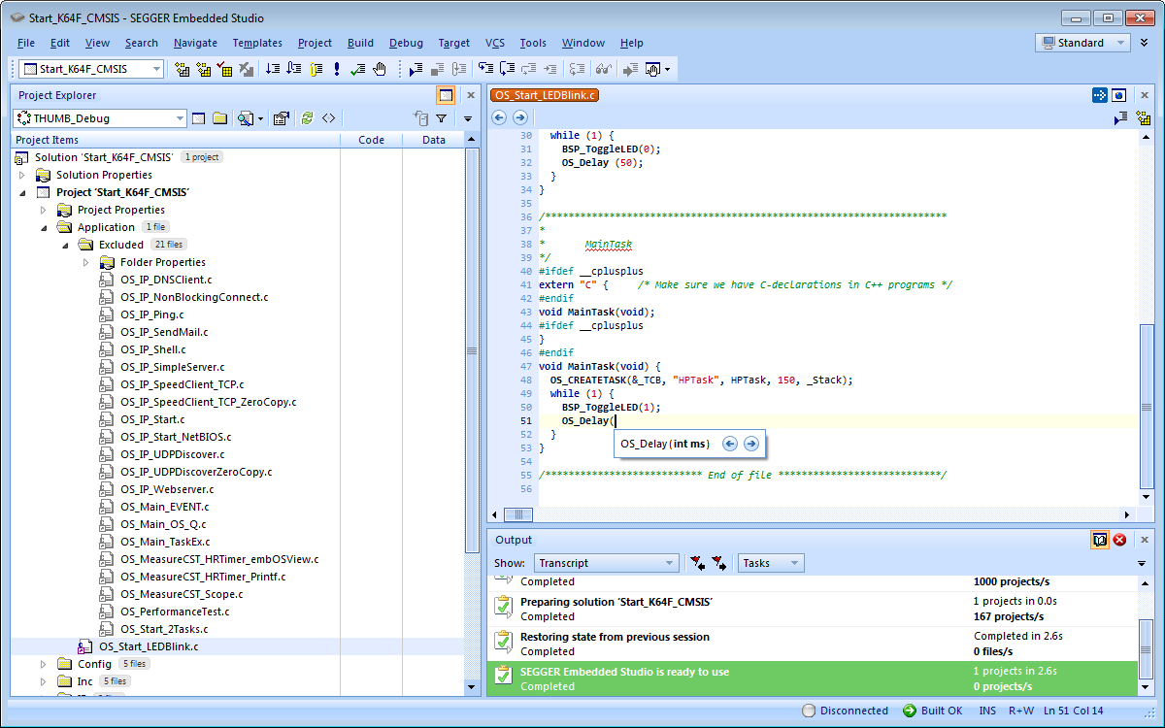
Task: Sort by the Data column header
Action: (x=434, y=140)
